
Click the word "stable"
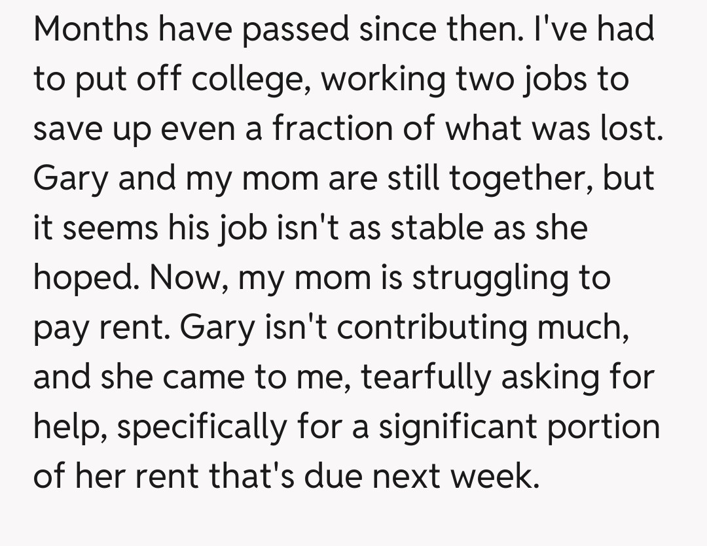[449, 228]
